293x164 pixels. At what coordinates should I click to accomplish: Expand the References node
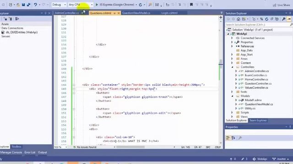coord(232,46)
